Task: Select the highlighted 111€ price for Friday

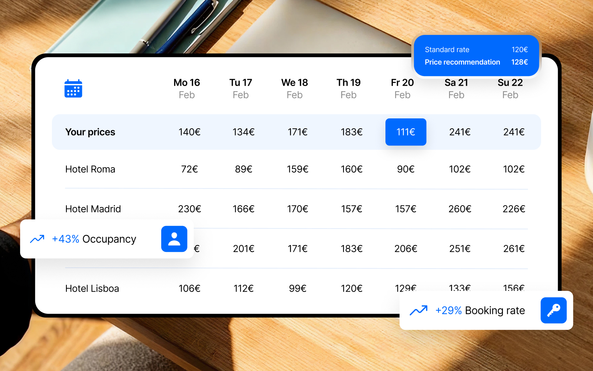Action: [x=406, y=132]
